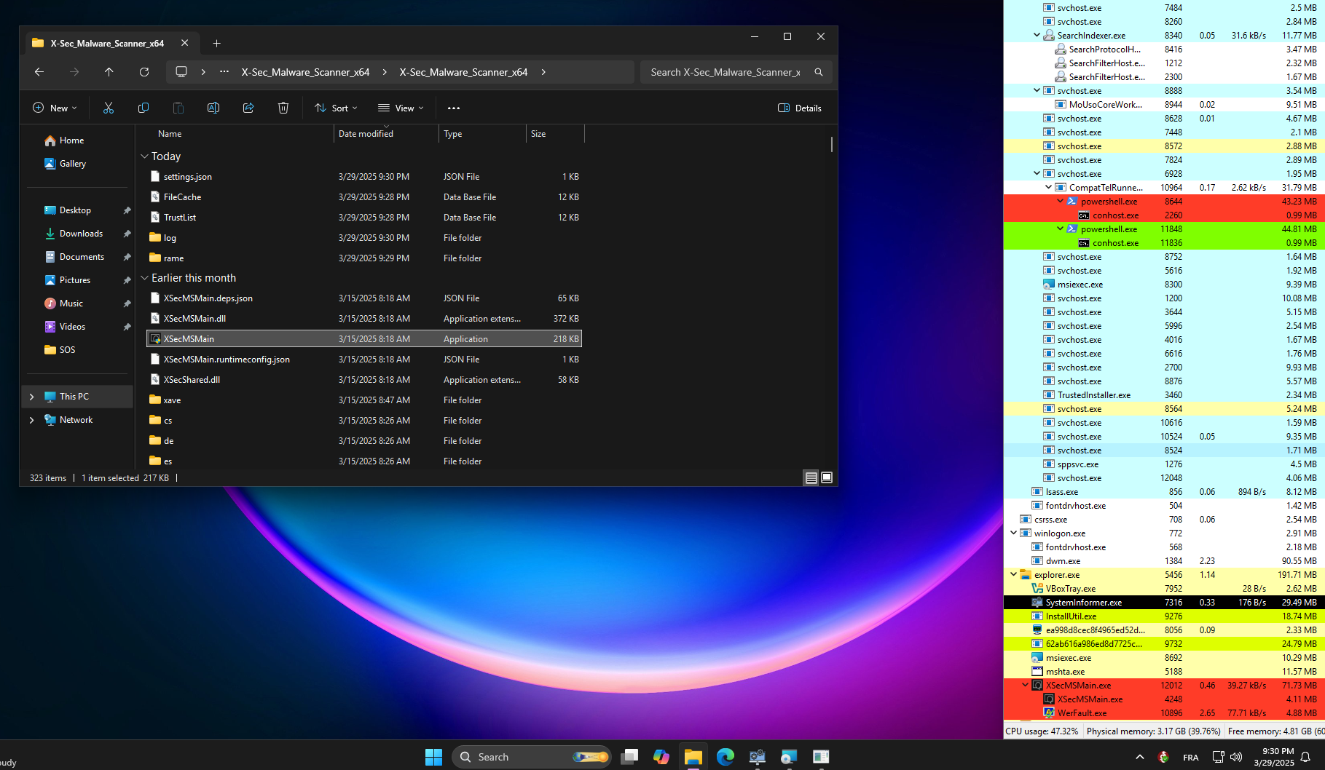The image size is (1325, 770).
Task: Click the Search X-Sec_Malware_Scanner field
Action: (x=726, y=72)
